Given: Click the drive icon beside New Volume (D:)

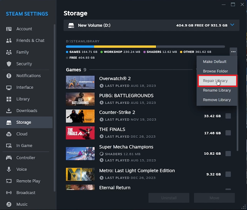Looking at the screenshot, I should click(x=71, y=25).
